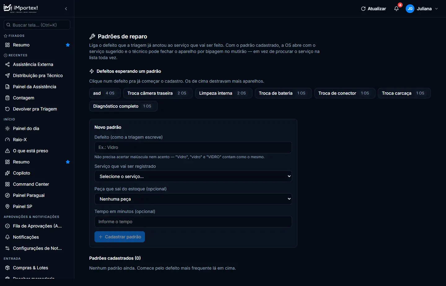Click the asd defect chip
446x286 pixels.
pos(105,93)
